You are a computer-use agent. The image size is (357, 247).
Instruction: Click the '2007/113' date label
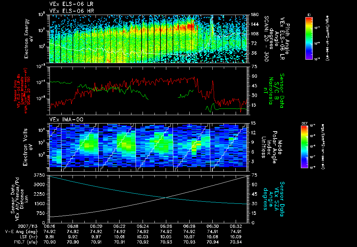tap(27, 226)
